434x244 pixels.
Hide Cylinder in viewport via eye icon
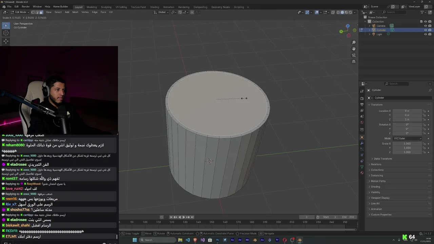[x=426, y=30]
